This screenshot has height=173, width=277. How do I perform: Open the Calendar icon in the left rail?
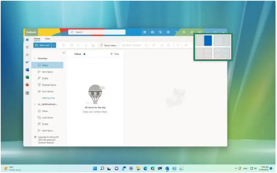(x=27, y=47)
